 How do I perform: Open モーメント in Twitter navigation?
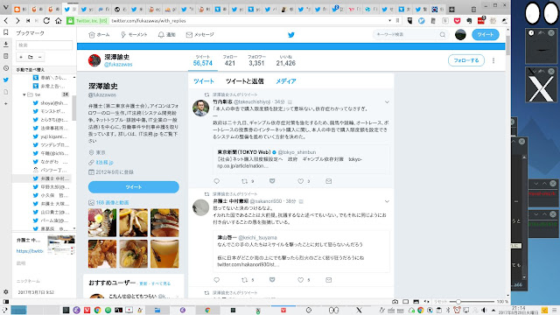[x=134, y=35]
